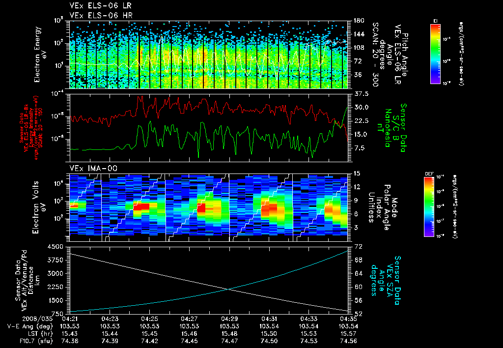503x348 pixels.
Task: Click the polar angle index tick 15
Action: click(x=358, y=174)
